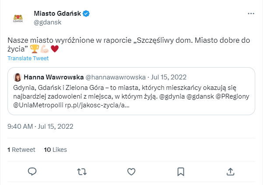Like the tweet with heart icon

[x=131, y=171]
